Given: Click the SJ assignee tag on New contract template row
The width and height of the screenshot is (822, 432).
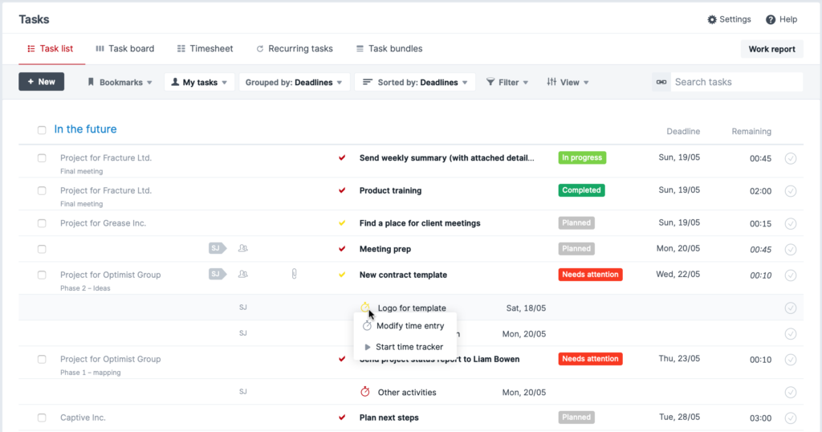Looking at the screenshot, I should (218, 274).
